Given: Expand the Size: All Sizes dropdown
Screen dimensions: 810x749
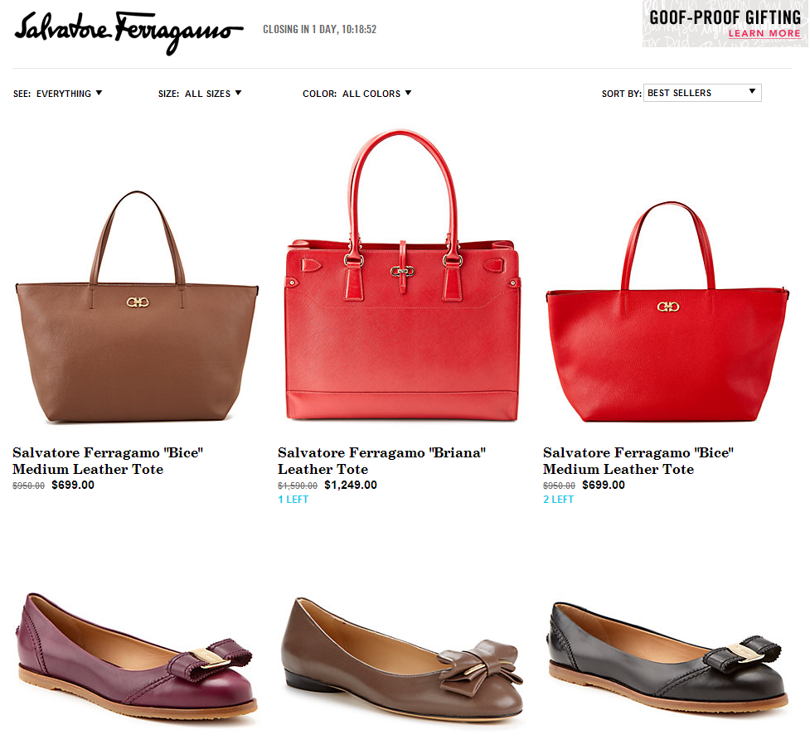Looking at the screenshot, I should click(200, 94).
